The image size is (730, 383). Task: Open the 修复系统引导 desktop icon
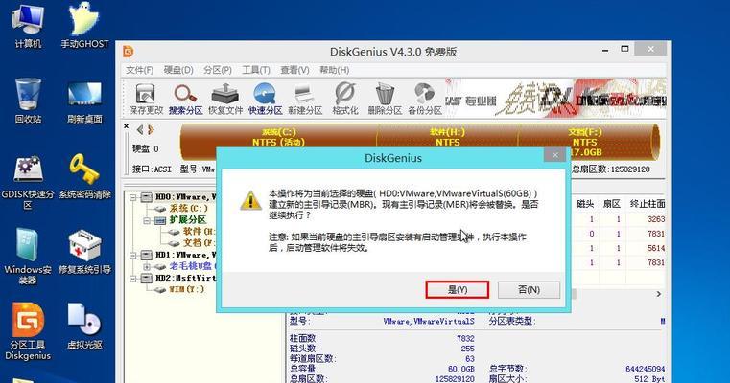pos(84,253)
